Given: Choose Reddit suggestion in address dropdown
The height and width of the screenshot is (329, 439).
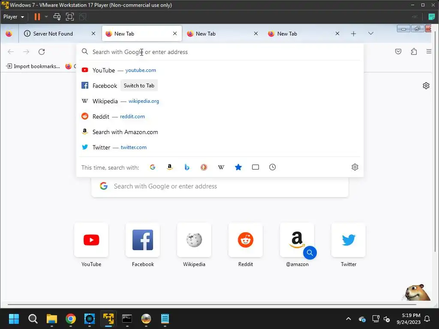Looking at the screenshot, I should point(220,117).
